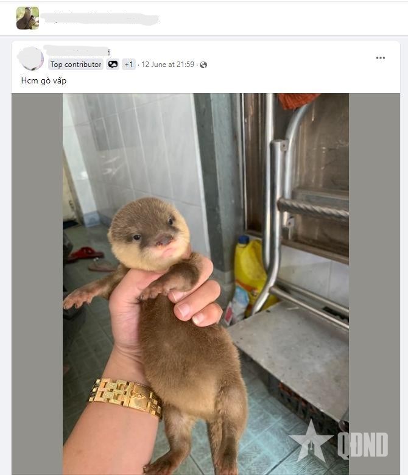Image resolution: width=408 pixels, height=475 pixels.
Task: Click the QDND watermark letters
Action: (363, 445)
